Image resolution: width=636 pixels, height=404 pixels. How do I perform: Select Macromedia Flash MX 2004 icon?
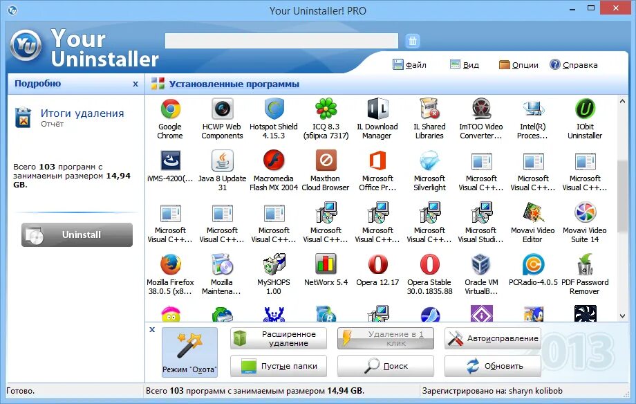274,160
